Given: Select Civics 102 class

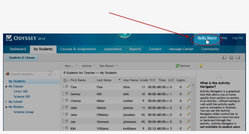Looking at the screenshot, I should (21, 91).
